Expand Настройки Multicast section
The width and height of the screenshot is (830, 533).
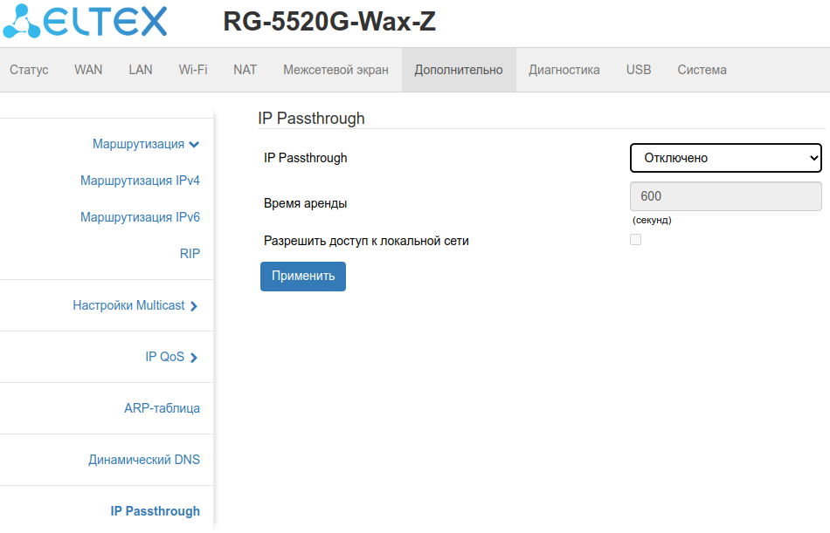click(135, 305)
